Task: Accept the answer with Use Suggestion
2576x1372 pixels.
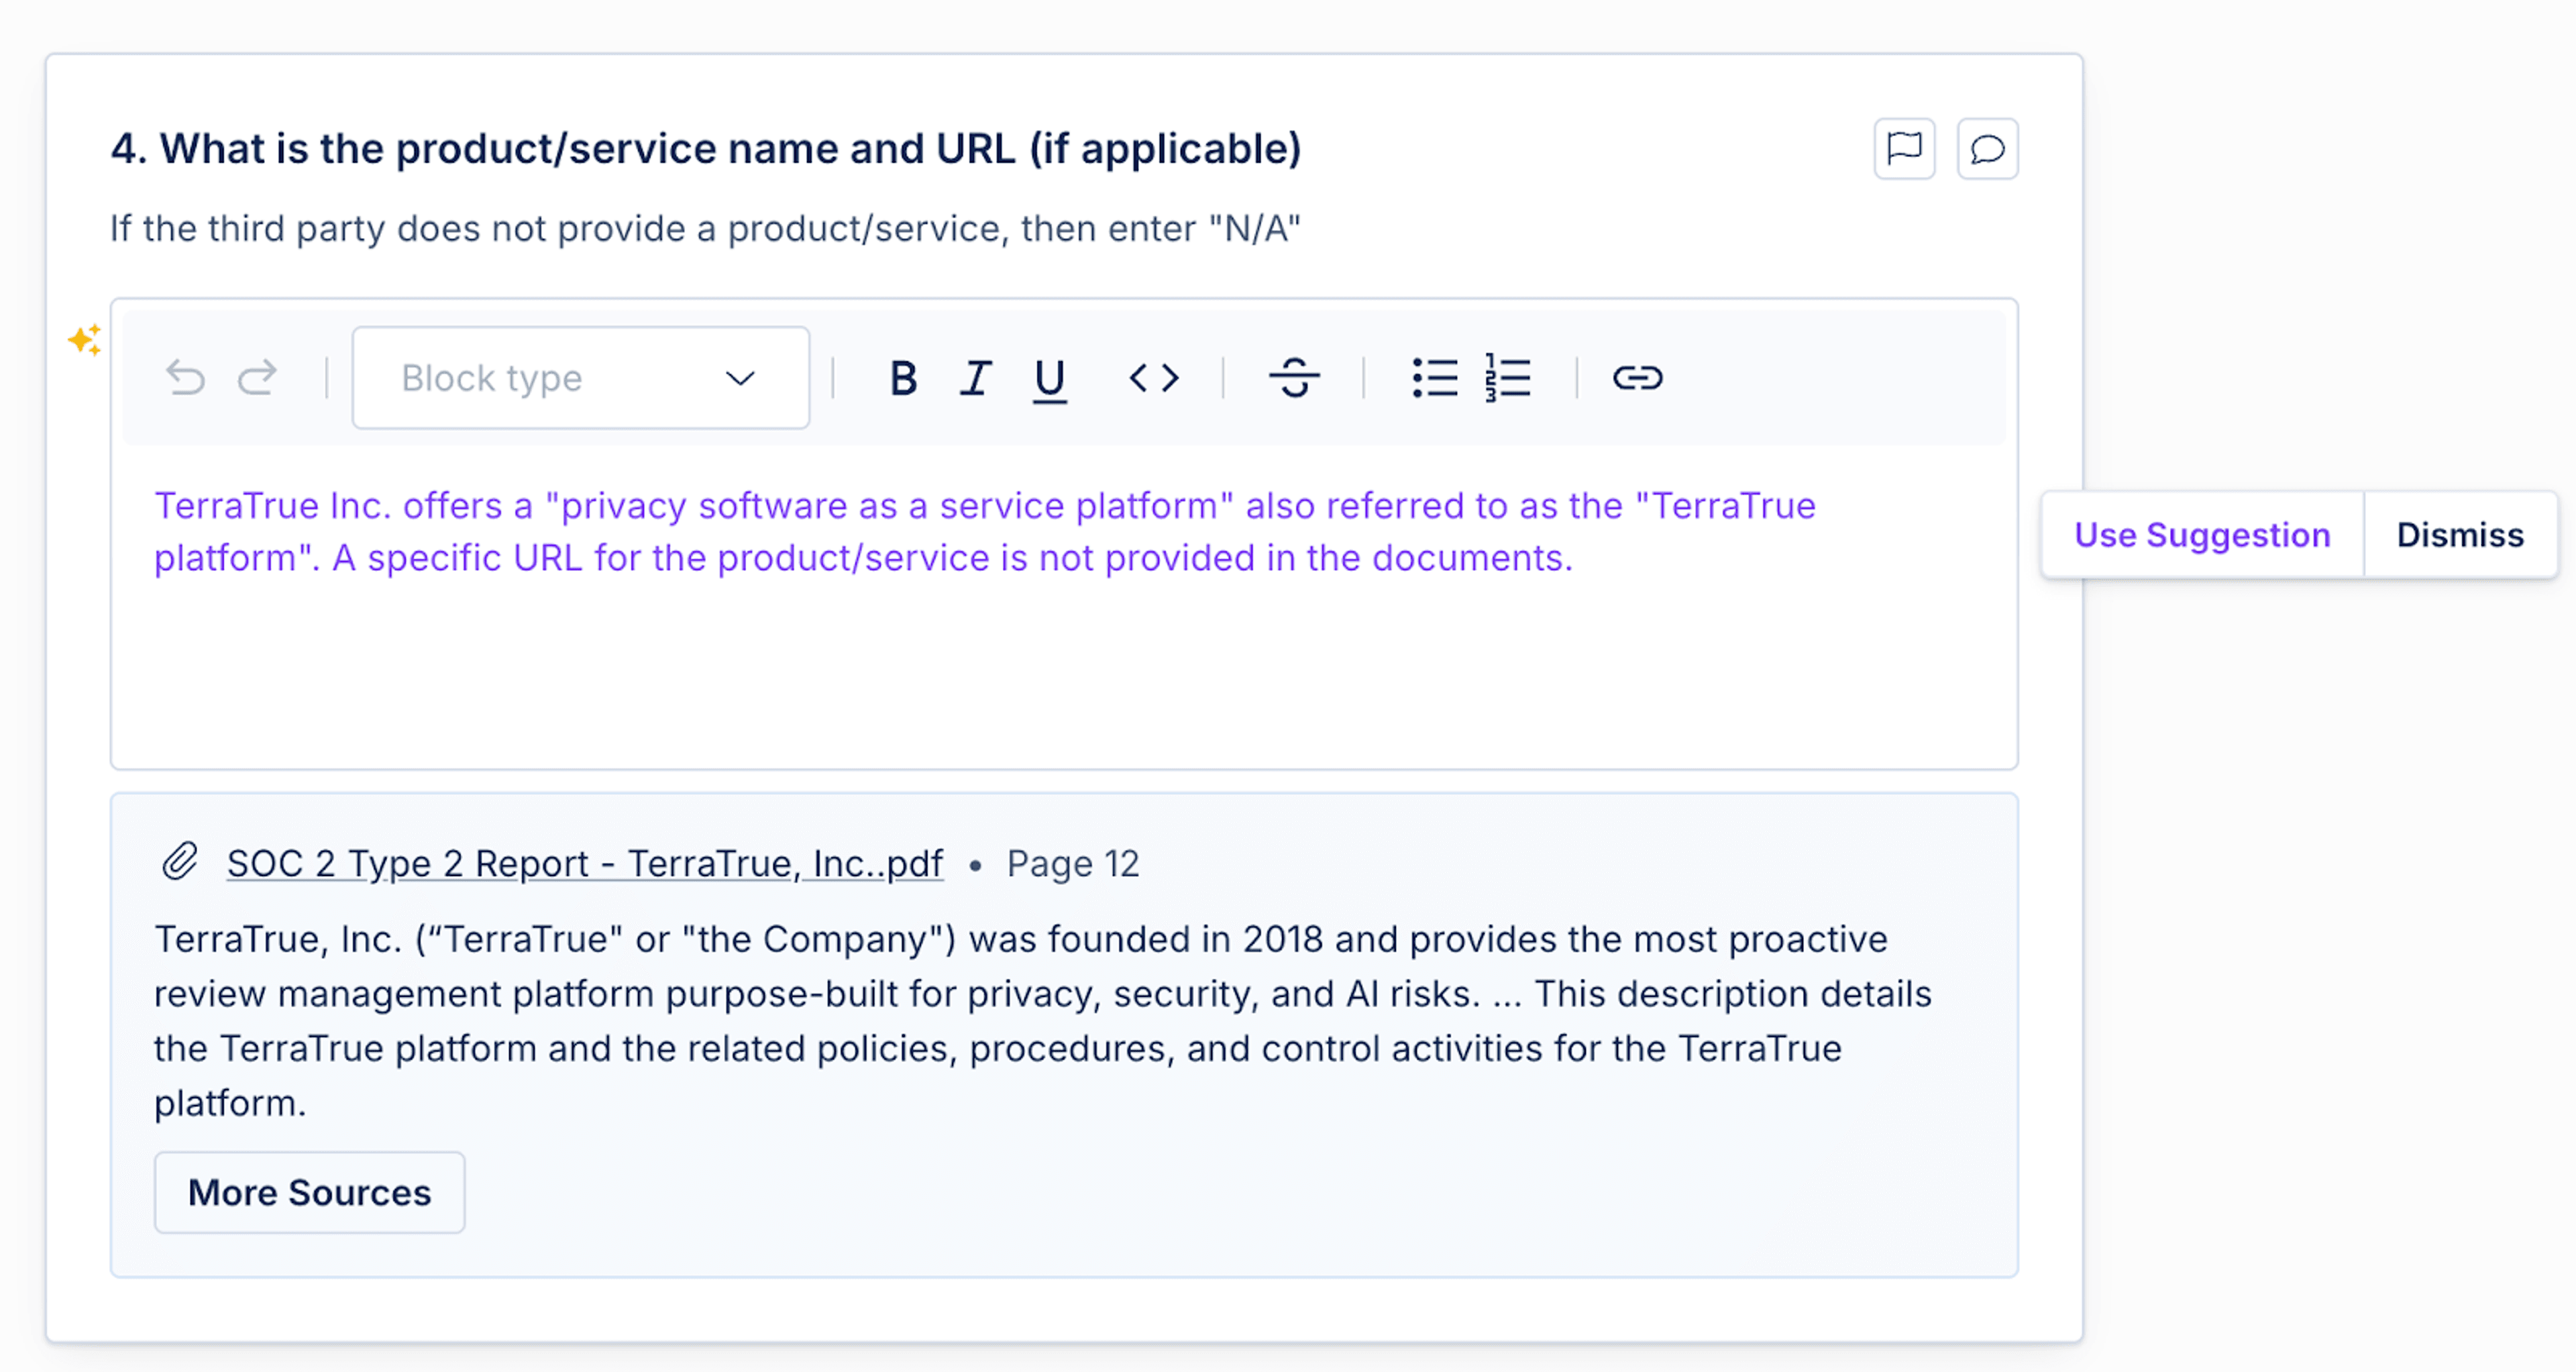Action: click(2202, 535)
